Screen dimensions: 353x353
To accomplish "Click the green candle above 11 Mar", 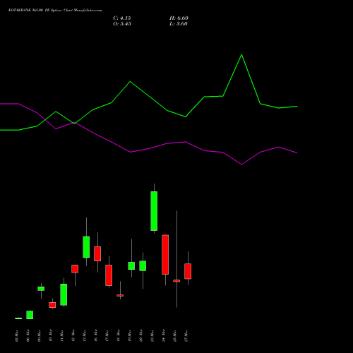I will click(x=64, y=294).
